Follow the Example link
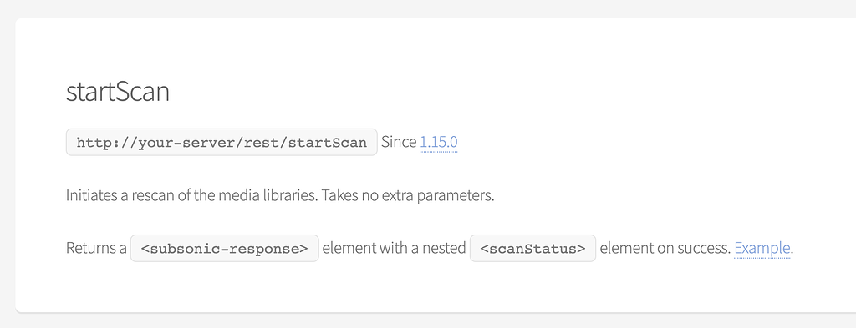The height and width of the screenshot is (328, 856). [x=762, y=249]
